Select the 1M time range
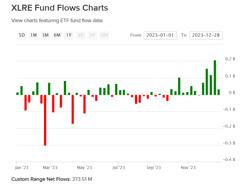Screen dimensions: 244x195 click(33, 35)
